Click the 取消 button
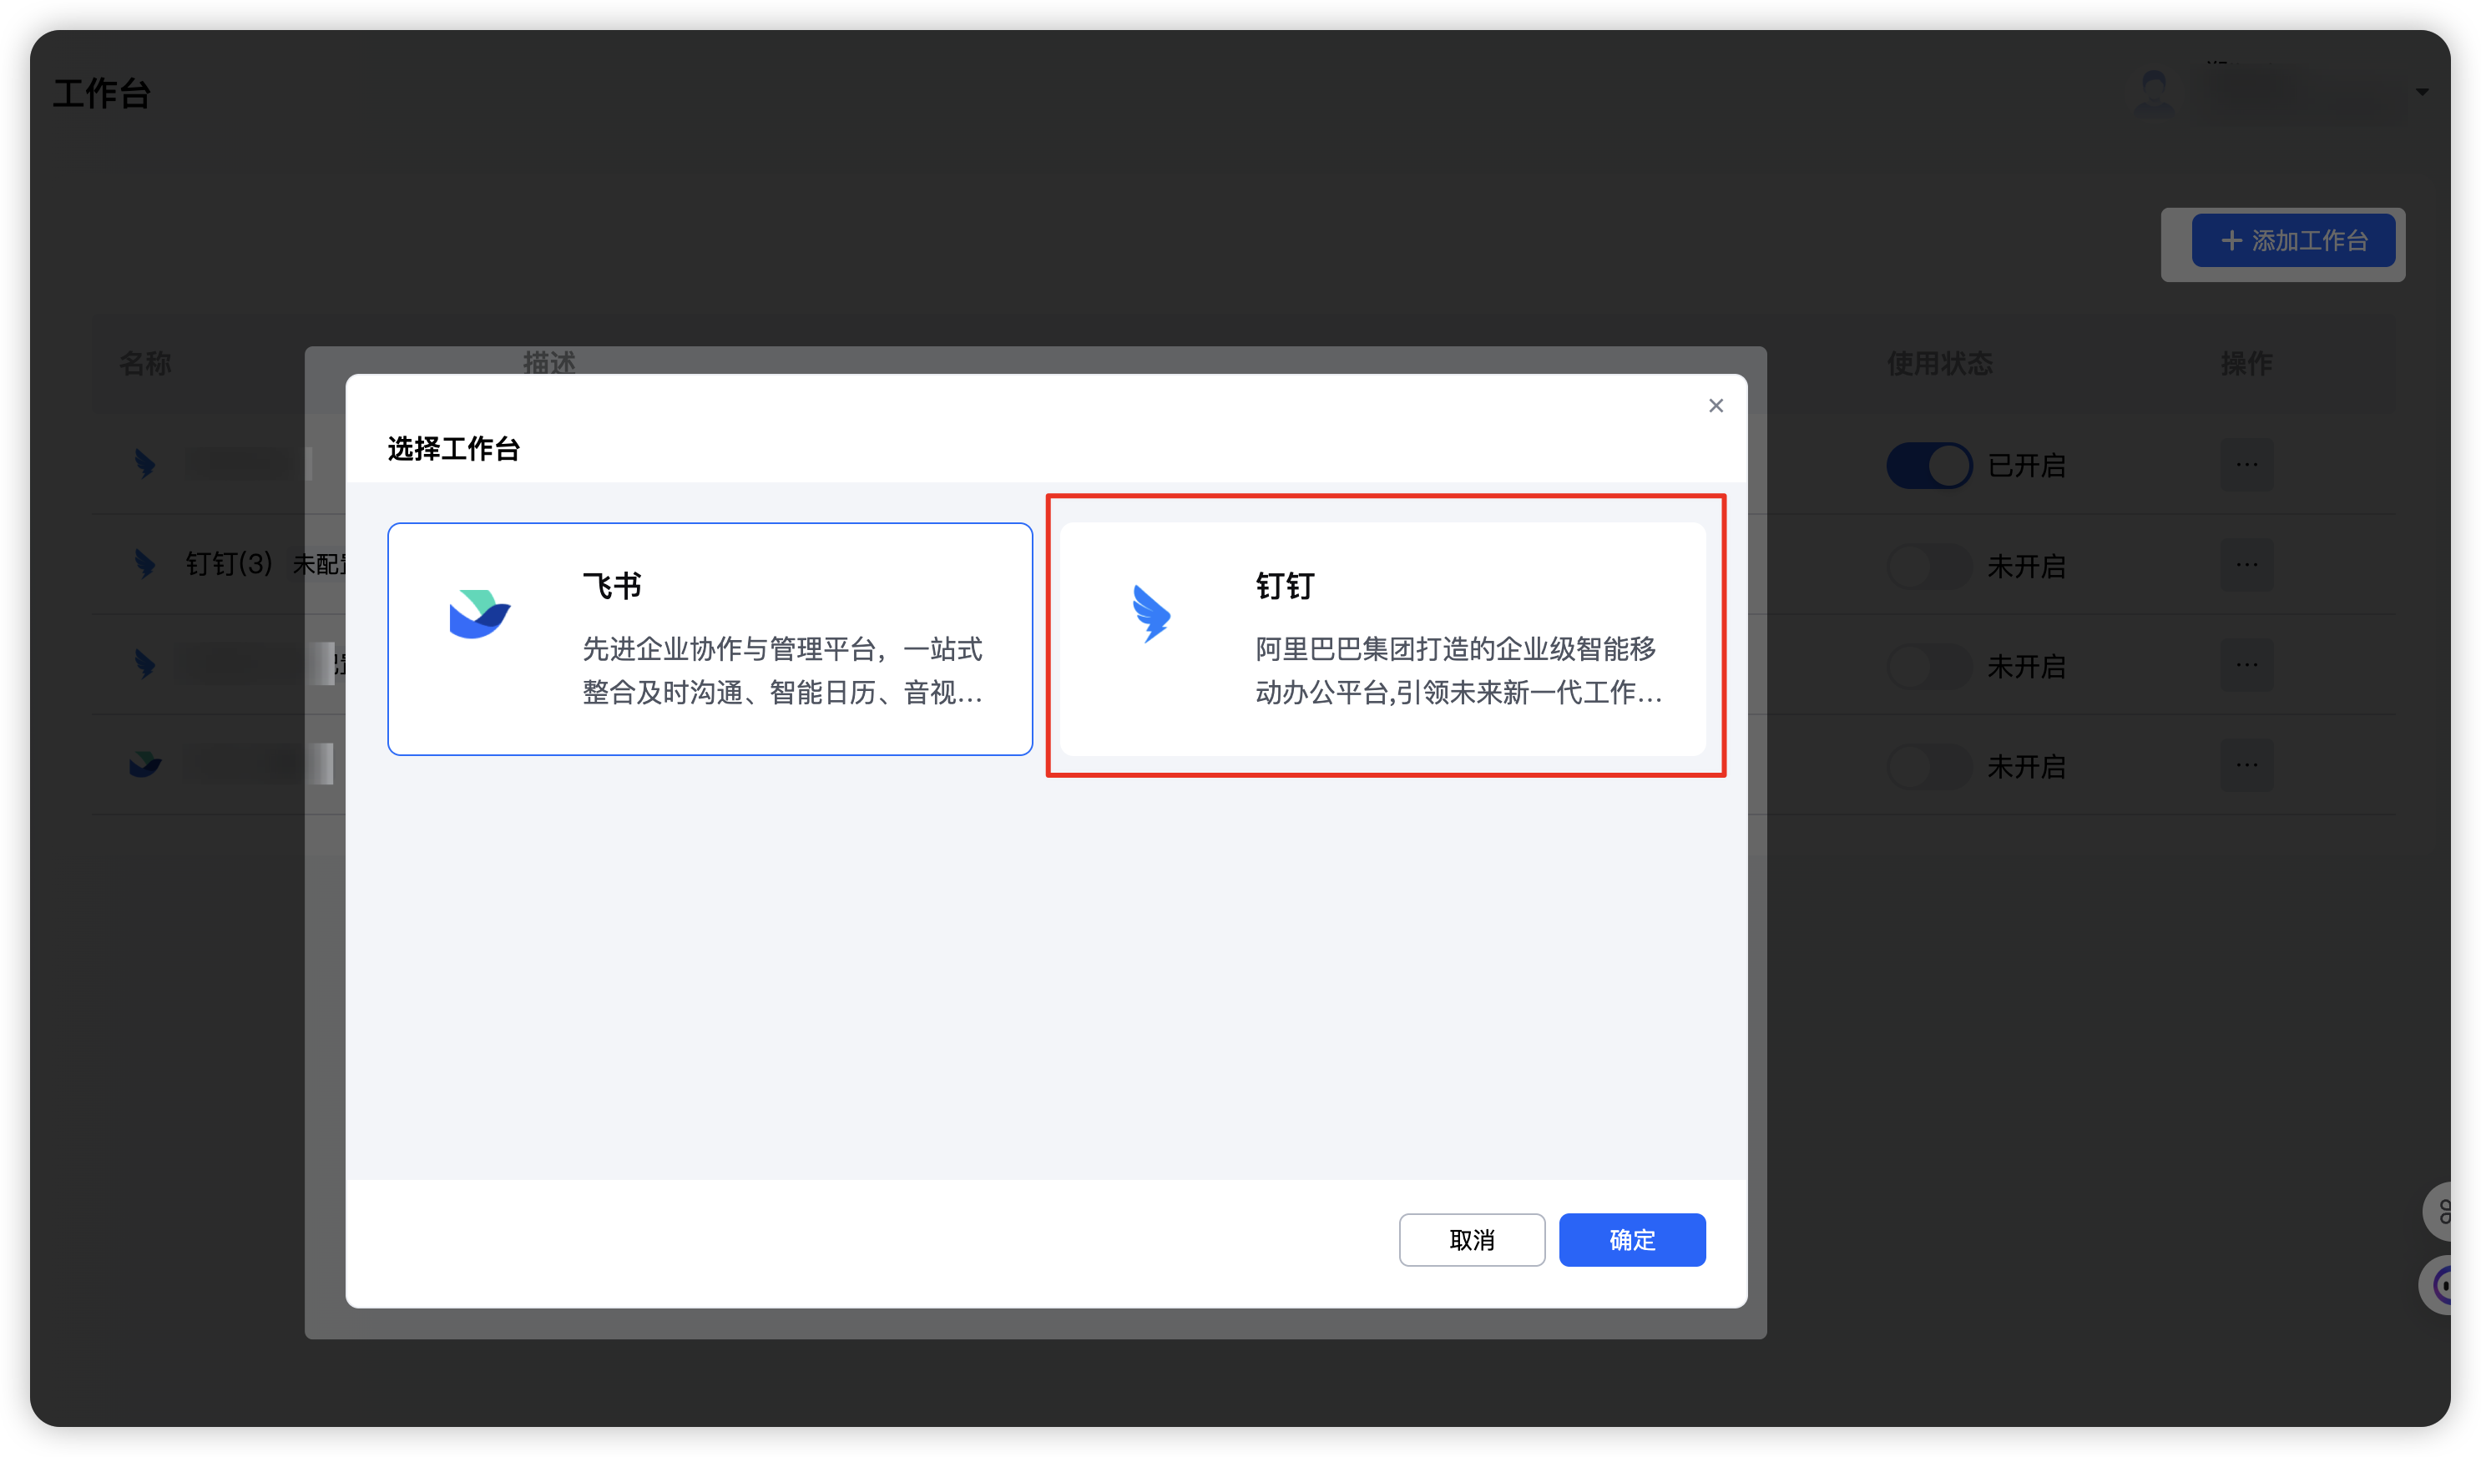This screenshot has width=2481, height=1457. (1471, 1239)
